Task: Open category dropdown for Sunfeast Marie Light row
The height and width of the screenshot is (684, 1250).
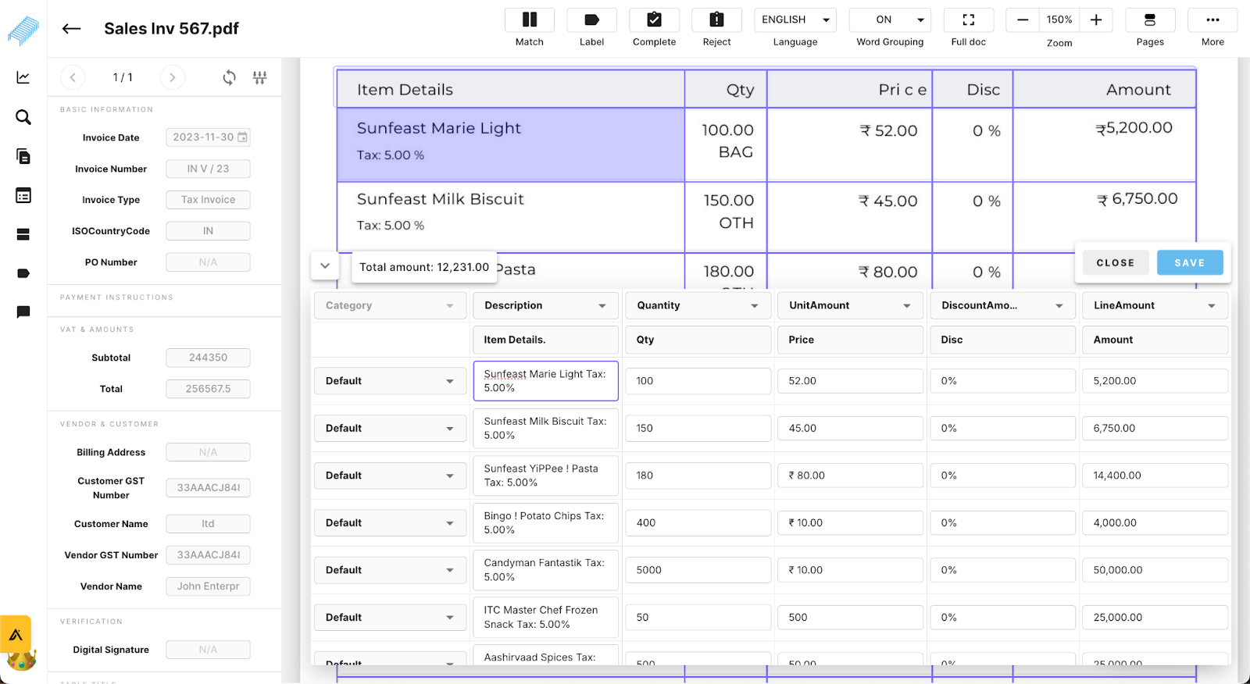Action: tap(390, 381)
